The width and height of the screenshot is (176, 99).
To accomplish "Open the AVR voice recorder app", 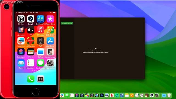I will pyautogui.click(x=40, y=41).
